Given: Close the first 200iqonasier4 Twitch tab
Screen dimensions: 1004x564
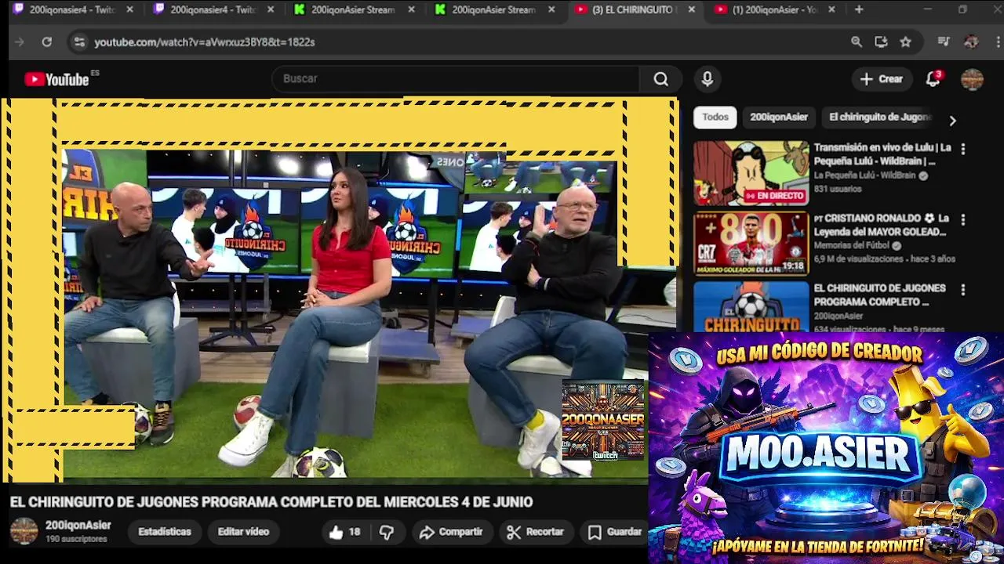Looking at the screenshot, I should click(129, 9).
